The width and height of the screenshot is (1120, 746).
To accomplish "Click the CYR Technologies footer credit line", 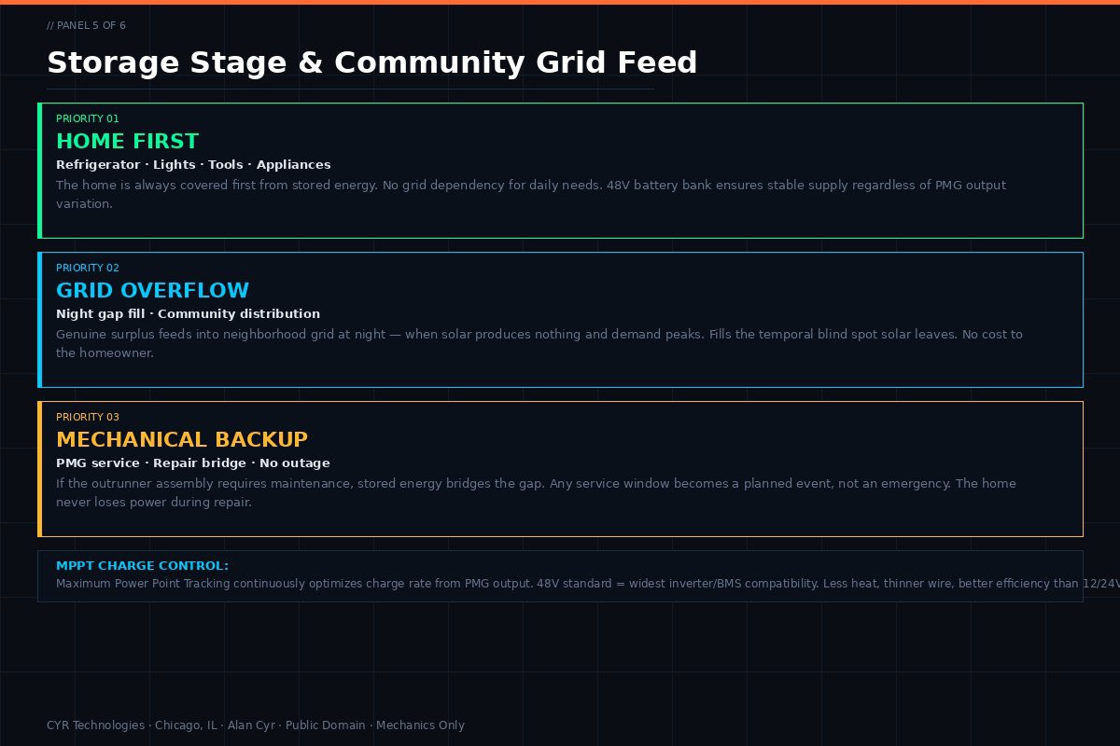I will (255, 725).
